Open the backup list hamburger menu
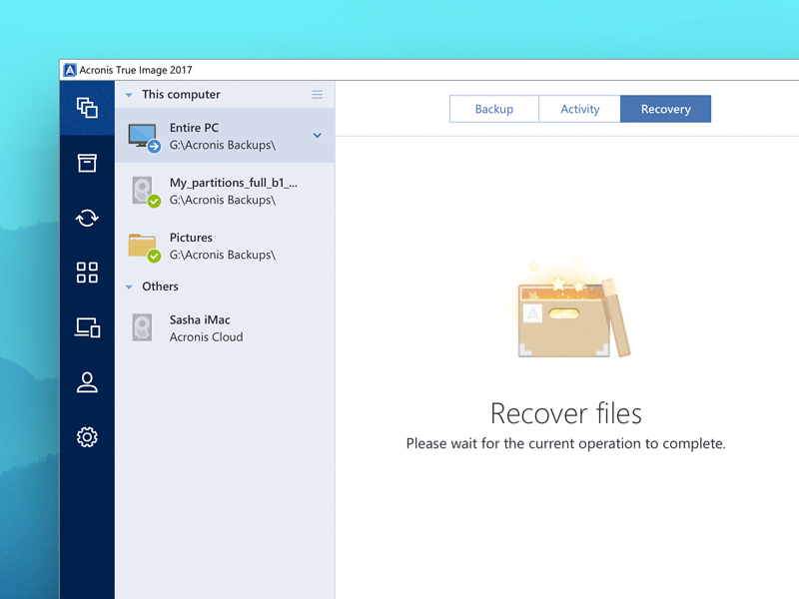The image size is (799, 599). pyautogui.click(x=317, y=95)
